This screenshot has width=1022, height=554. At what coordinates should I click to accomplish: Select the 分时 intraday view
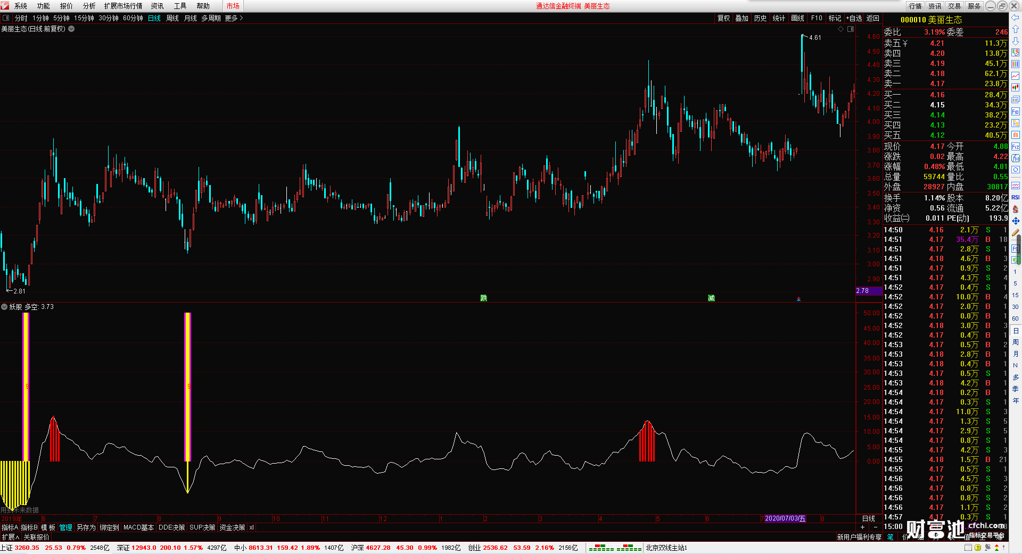(x=21, y=18)
